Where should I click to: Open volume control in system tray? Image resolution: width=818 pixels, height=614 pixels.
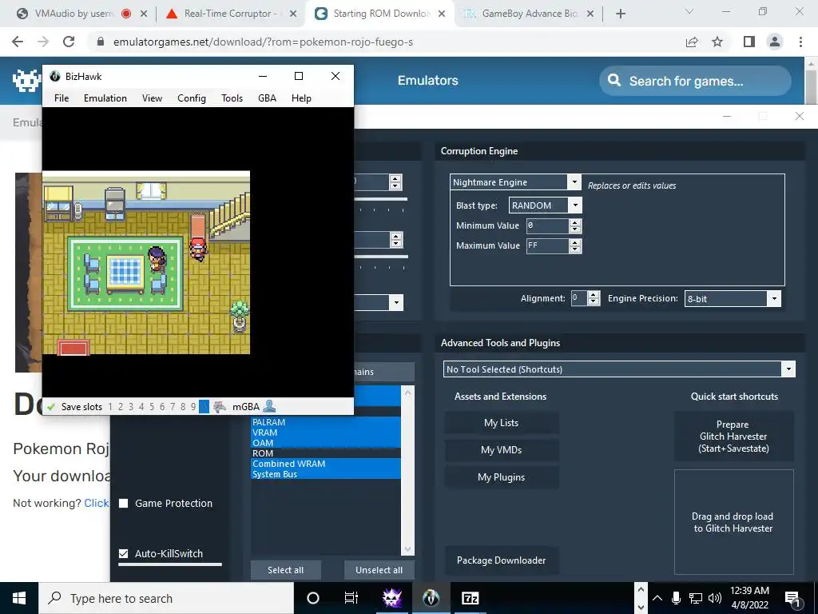715,598
